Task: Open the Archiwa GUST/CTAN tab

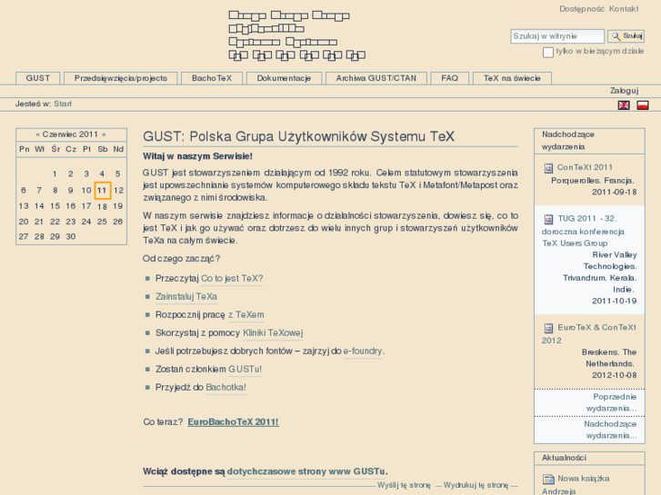Action: pyautogui.click(x=376, y=78)
